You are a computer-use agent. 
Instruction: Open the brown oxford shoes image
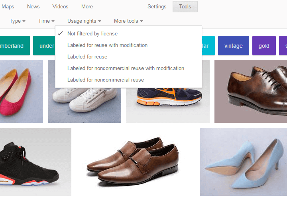[251, 92]
